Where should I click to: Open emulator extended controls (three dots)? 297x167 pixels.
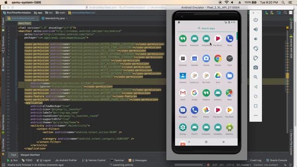click(x=256, y=116)
